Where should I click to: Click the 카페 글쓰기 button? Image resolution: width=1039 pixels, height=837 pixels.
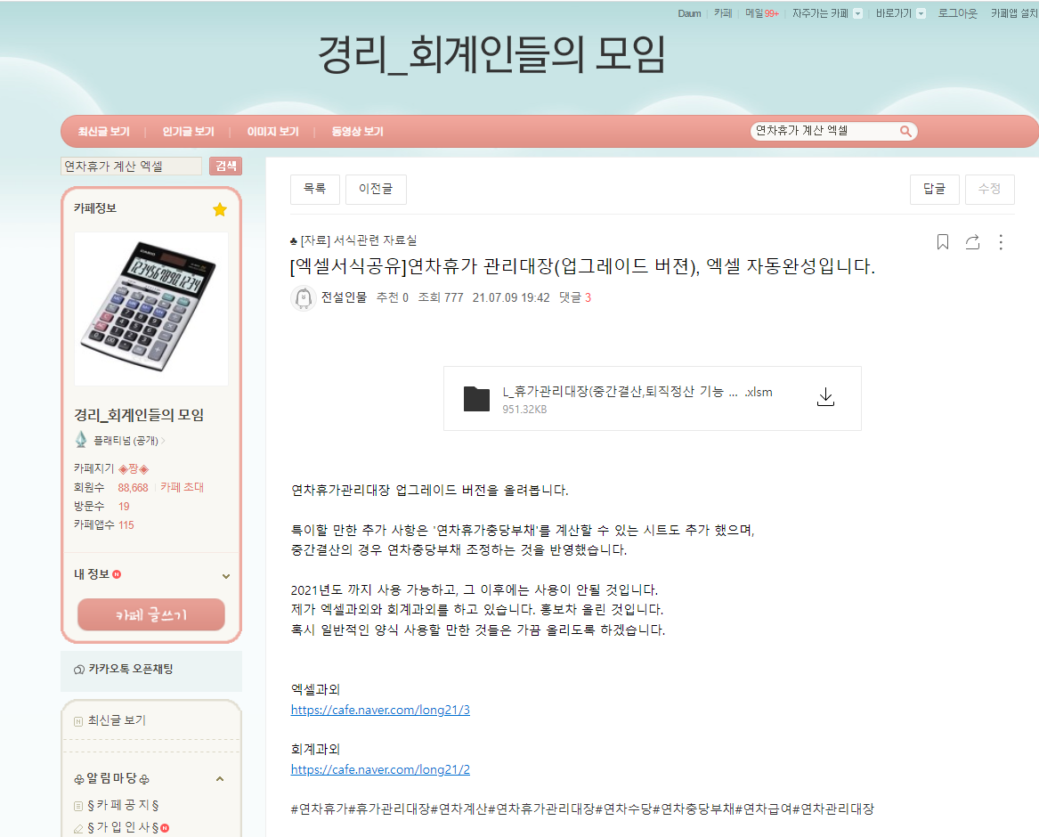(151, 615)
